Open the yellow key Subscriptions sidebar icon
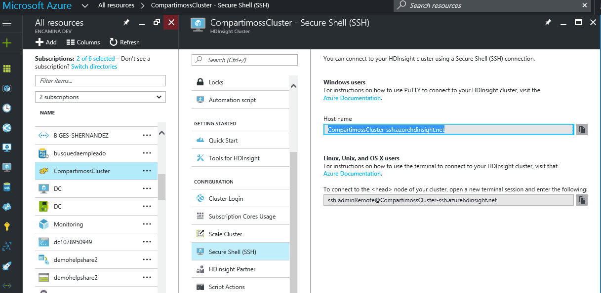601x293 pixels. (7, 226)
